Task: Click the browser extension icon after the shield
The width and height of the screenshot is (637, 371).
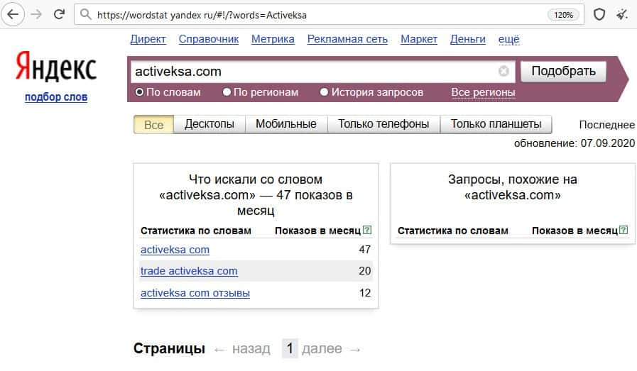Action: (x=622, y=14)
